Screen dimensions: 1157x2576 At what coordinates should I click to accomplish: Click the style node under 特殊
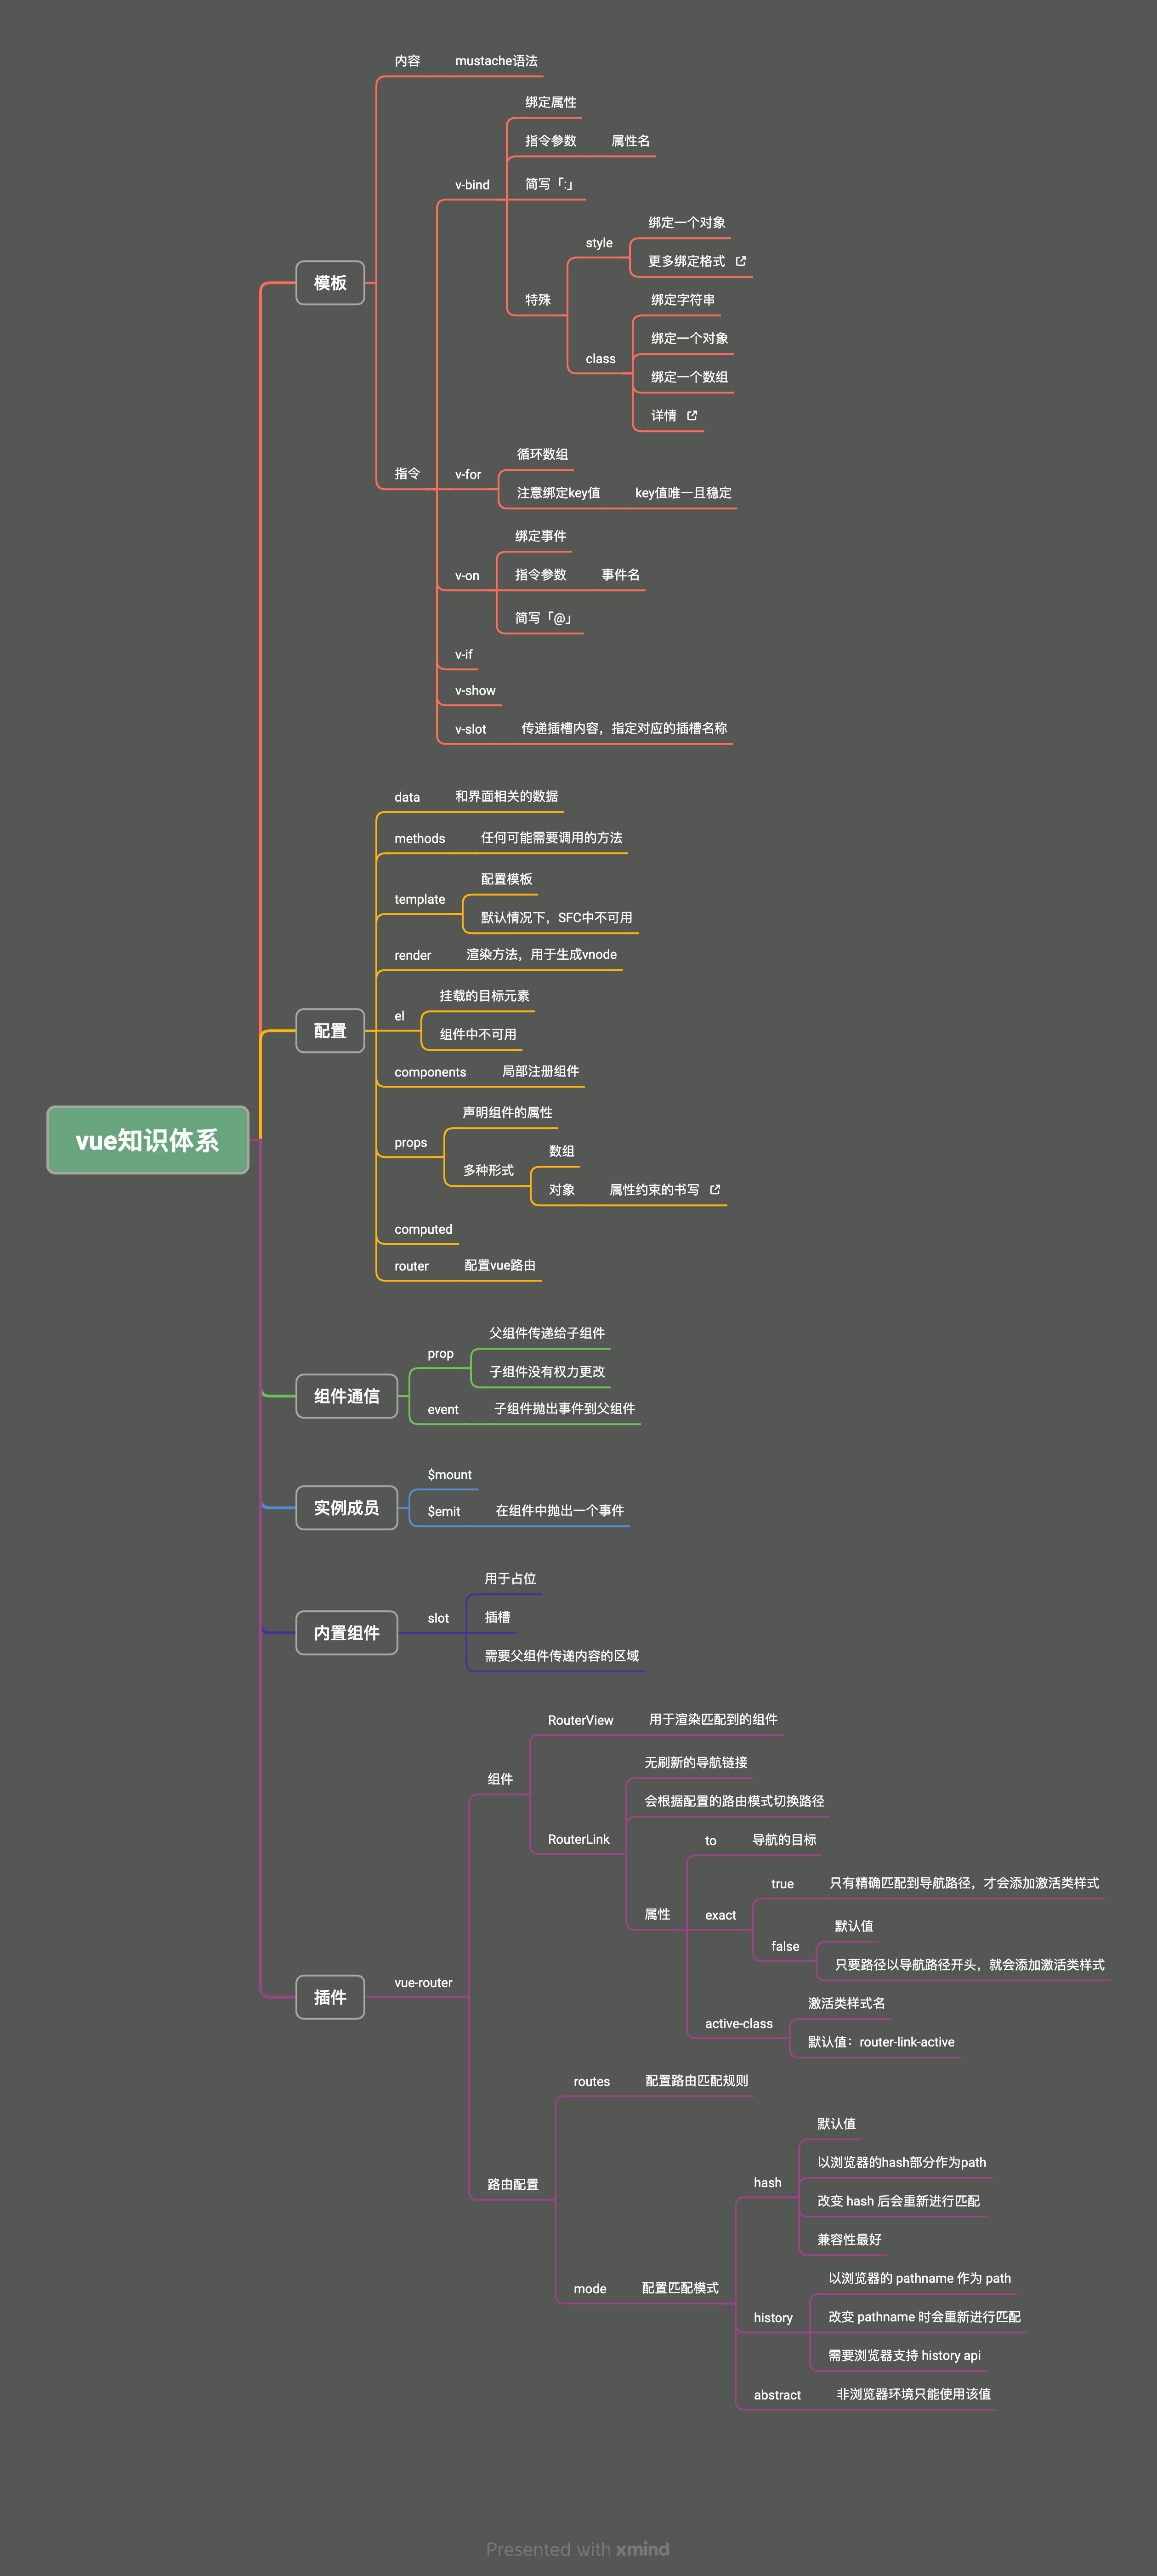point(599,243)
